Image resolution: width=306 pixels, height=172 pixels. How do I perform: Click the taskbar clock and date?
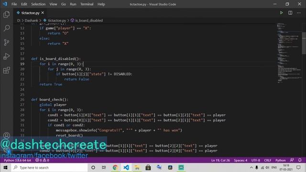pyautogui.click(x=286, y=168)
